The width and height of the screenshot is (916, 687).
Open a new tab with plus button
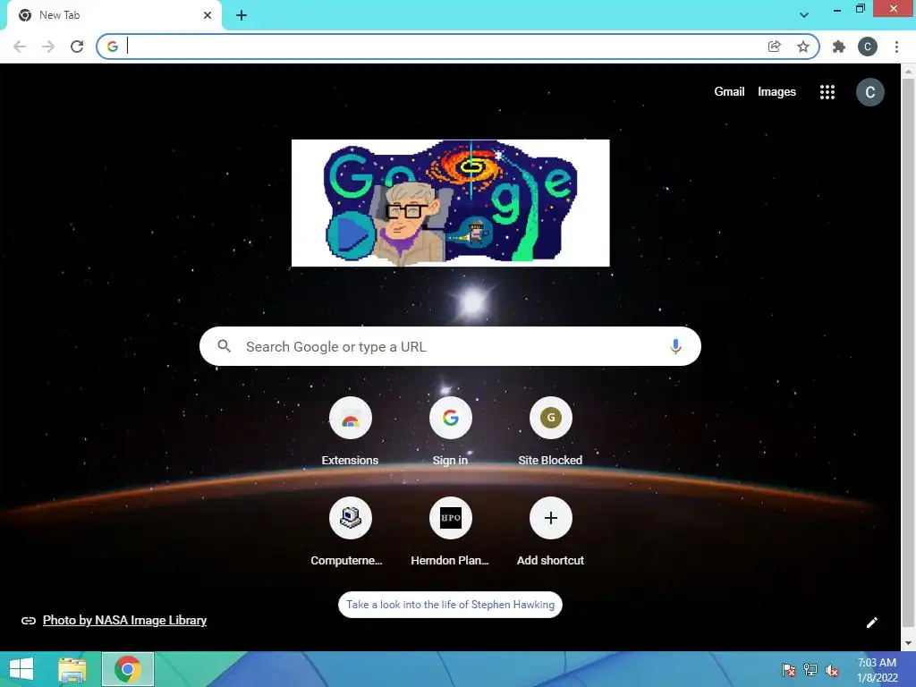click(242, 15)
